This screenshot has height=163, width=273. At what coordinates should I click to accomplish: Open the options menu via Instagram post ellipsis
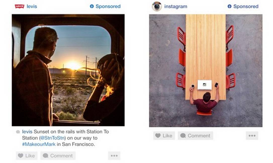252,135
